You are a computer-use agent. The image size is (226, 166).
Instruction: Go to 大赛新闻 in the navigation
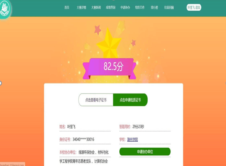[x=96, y=8]
